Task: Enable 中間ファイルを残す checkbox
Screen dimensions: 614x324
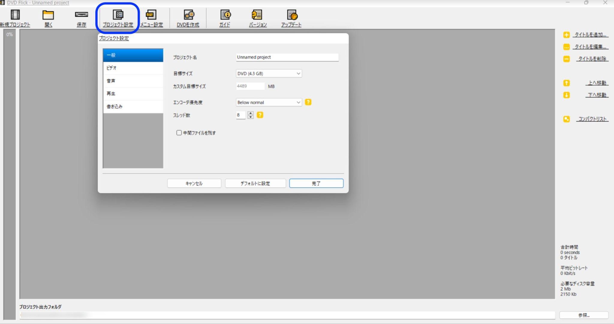Action: pyautogui.click(x=179, y=133)
